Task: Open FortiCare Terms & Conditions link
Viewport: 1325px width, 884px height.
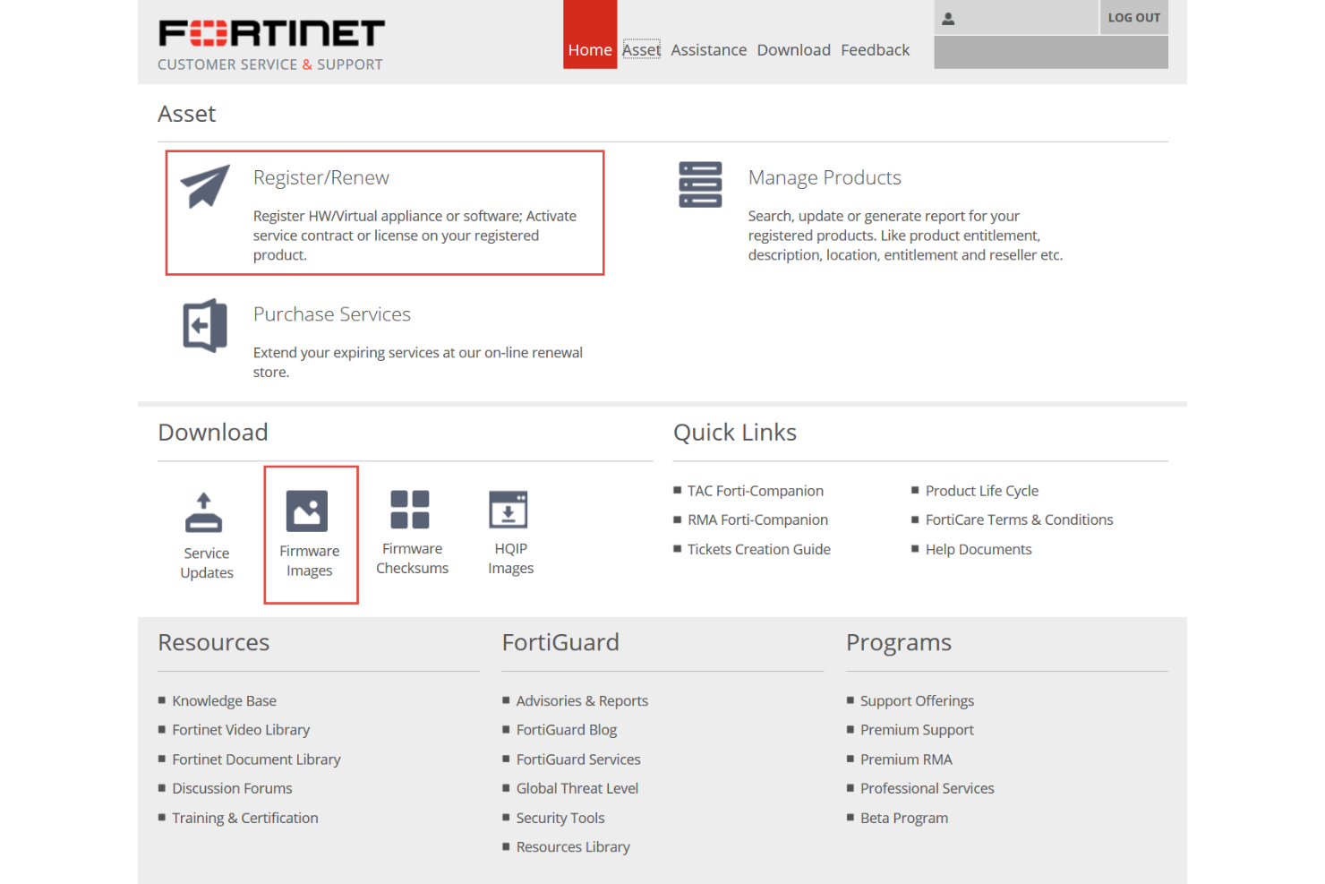Action: click(x=1020, y=519)
